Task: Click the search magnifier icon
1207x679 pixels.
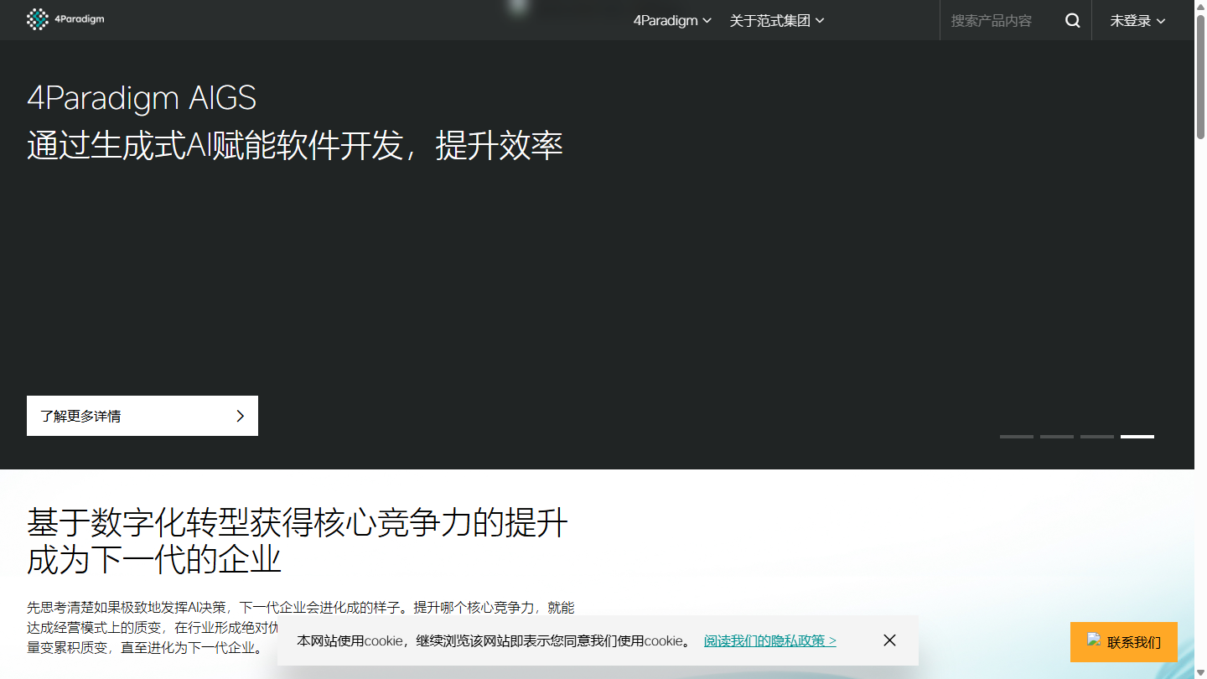Action: [x=1072, y=21]
